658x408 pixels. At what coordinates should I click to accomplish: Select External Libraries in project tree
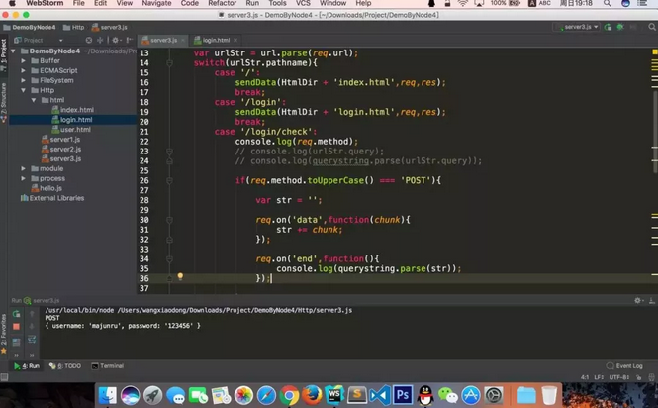click(x=52, y=198)
